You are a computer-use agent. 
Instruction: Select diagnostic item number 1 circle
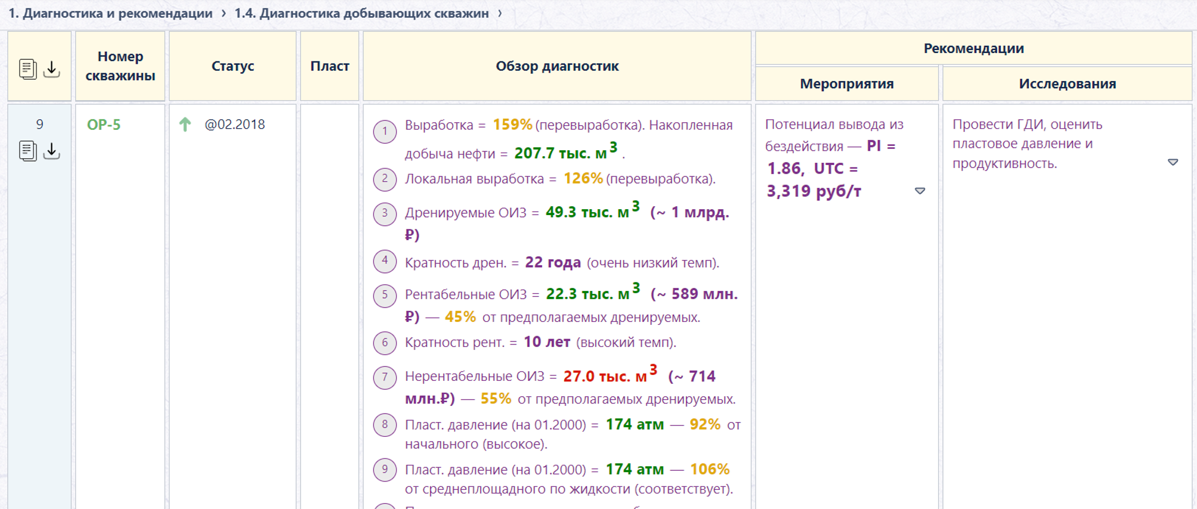pos(385,131)
